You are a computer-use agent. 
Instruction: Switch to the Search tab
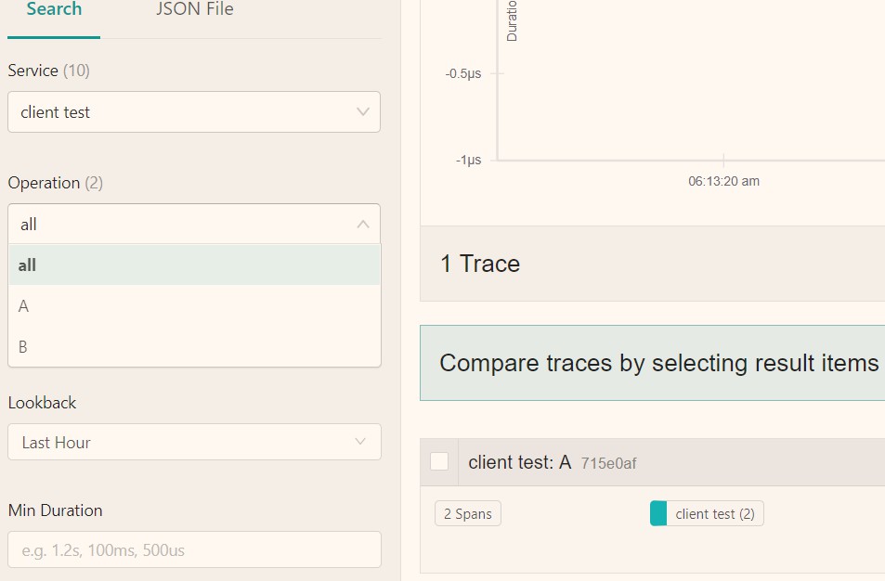54,10
